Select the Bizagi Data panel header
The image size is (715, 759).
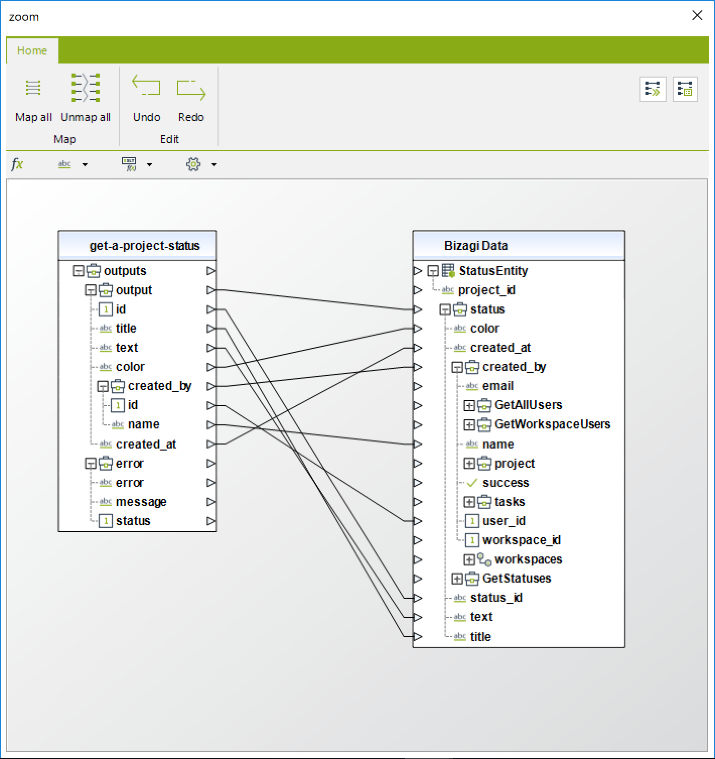(x=519, y=246)
